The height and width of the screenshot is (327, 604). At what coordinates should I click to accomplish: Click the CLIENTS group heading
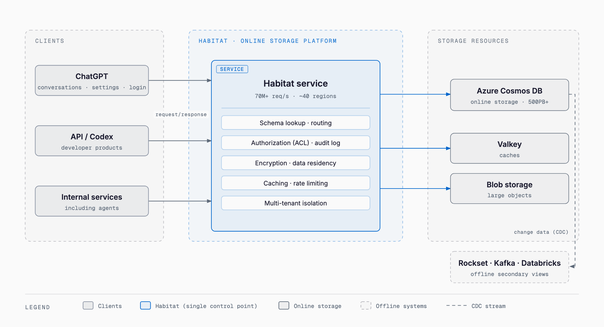[x=50, y=41]
